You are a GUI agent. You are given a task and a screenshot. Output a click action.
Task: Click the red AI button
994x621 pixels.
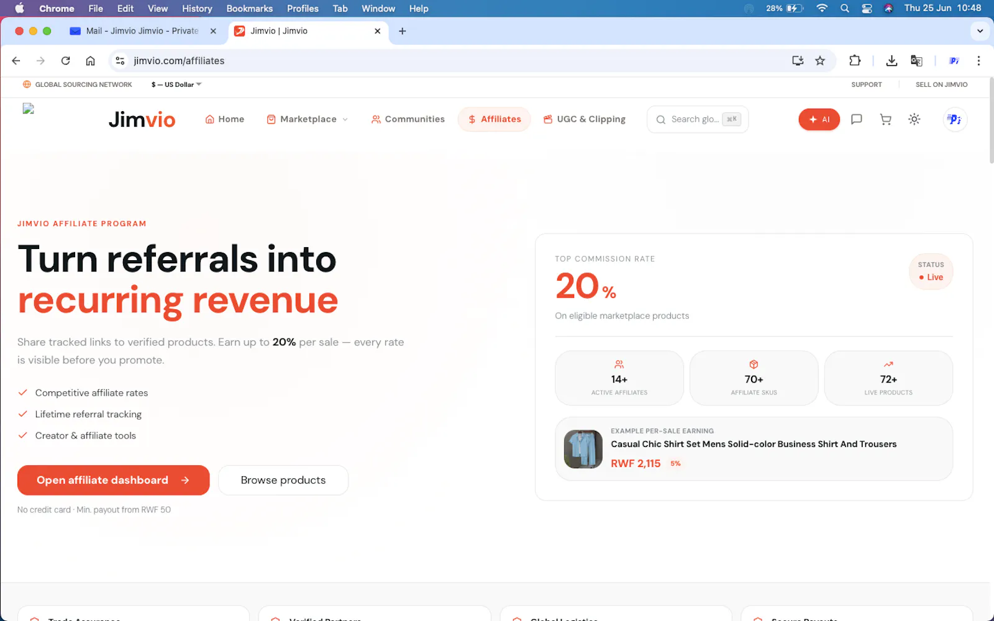tap(819, 119)
